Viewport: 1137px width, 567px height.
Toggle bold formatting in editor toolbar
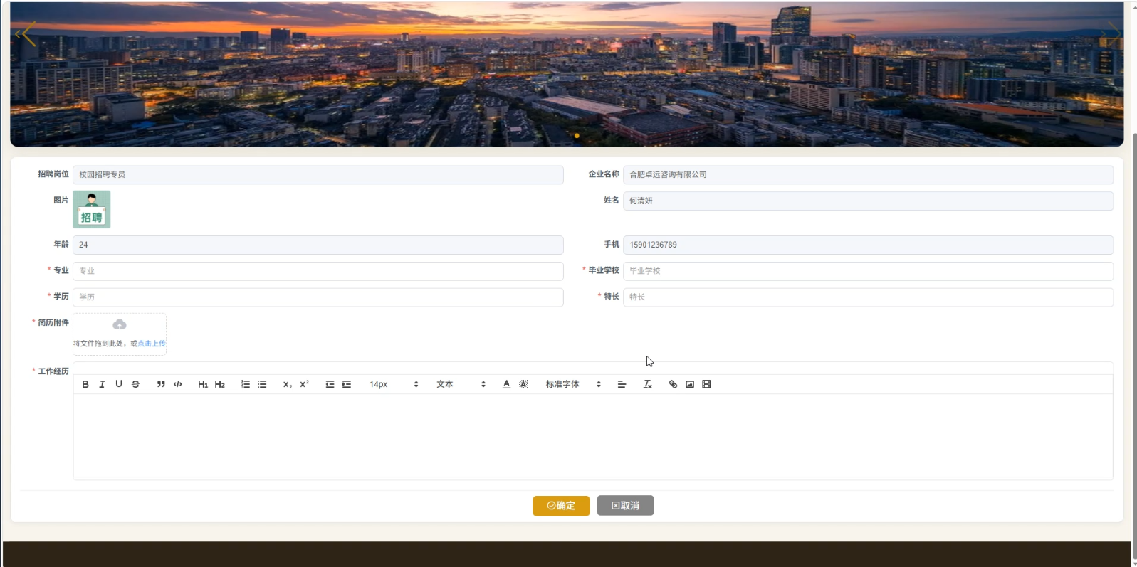[x=85, y=384]
